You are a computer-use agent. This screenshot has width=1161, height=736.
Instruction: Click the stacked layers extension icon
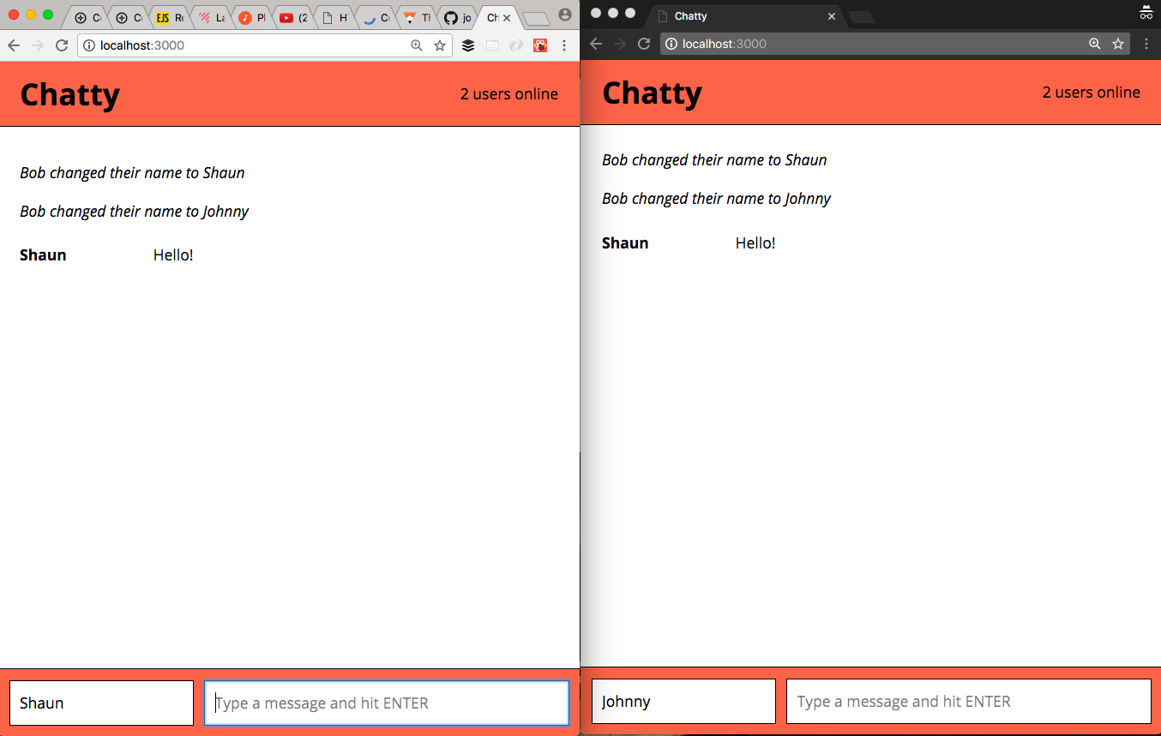[468, 45]
